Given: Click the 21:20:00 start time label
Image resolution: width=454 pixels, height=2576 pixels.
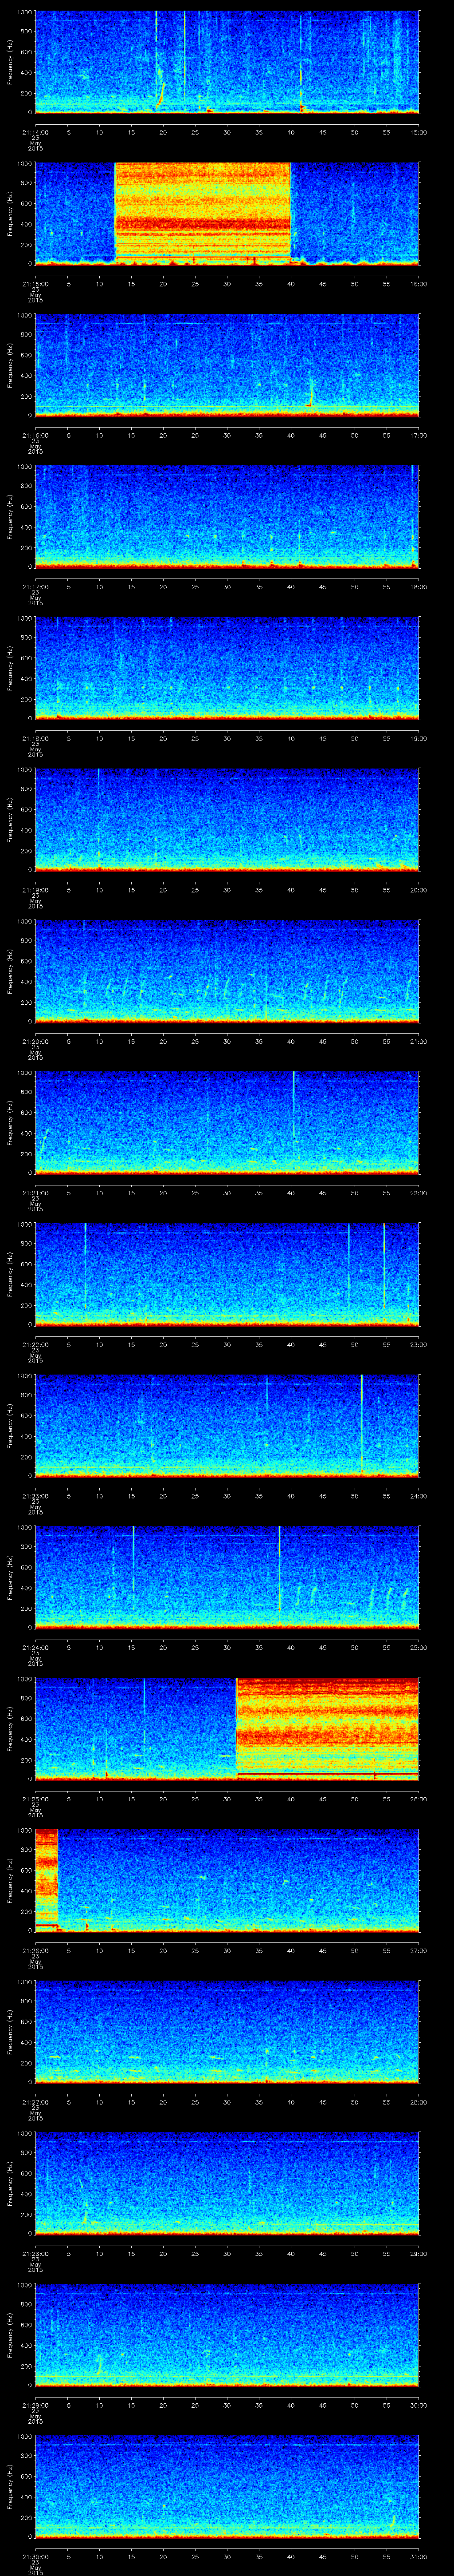Looking at the screenshot, I should coord(35,1042).
